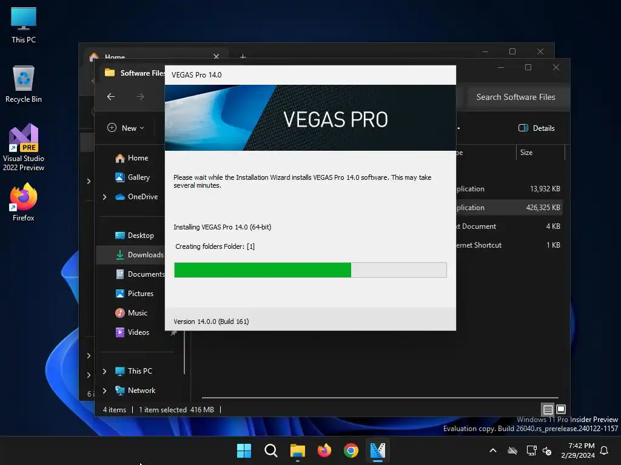
Task: Open the New dropdown in File Explorer
Action: pyautogui.click(x=126, y=128)
